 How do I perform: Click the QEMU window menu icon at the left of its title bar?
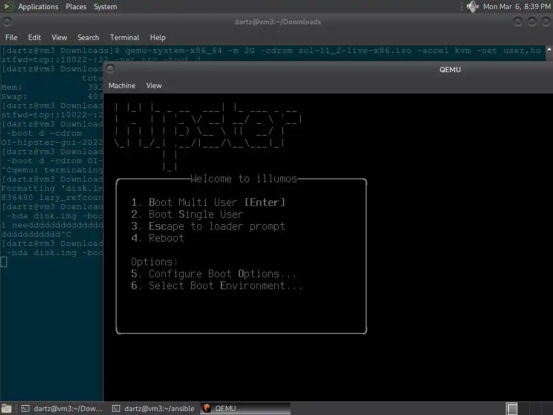[110, 69]
